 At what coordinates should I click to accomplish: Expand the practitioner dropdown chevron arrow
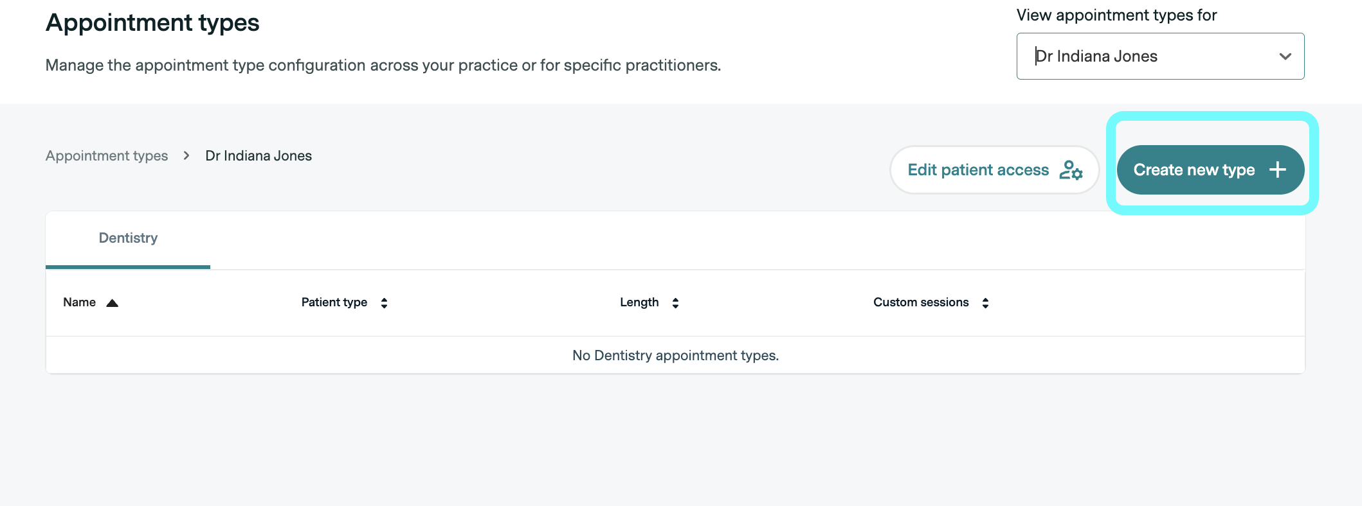(1285, 57)
